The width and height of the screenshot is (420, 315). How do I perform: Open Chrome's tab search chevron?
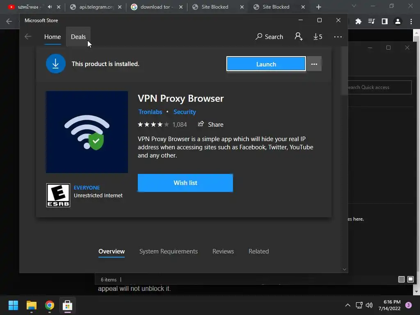(x=354, y=6)
